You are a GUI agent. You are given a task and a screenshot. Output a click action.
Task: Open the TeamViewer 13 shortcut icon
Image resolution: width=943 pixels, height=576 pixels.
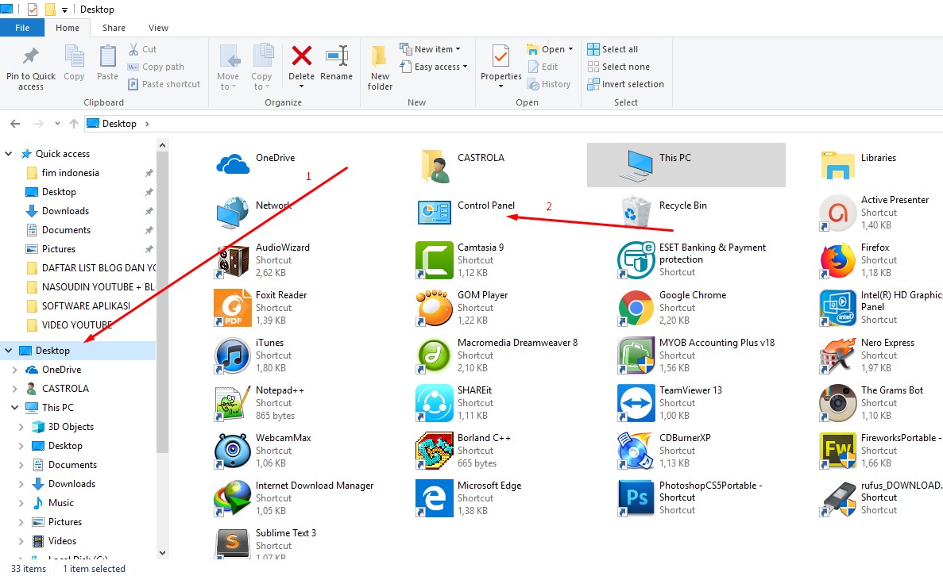pyautogui.click(x=636, y=402)
